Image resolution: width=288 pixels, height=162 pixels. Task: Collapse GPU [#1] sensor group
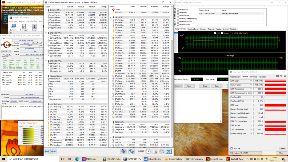tap(111, 17)
